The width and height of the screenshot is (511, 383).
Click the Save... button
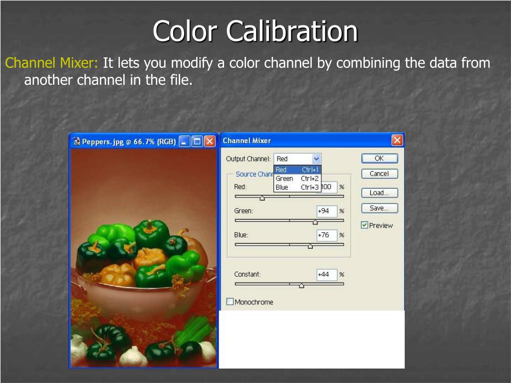(379, 208)
